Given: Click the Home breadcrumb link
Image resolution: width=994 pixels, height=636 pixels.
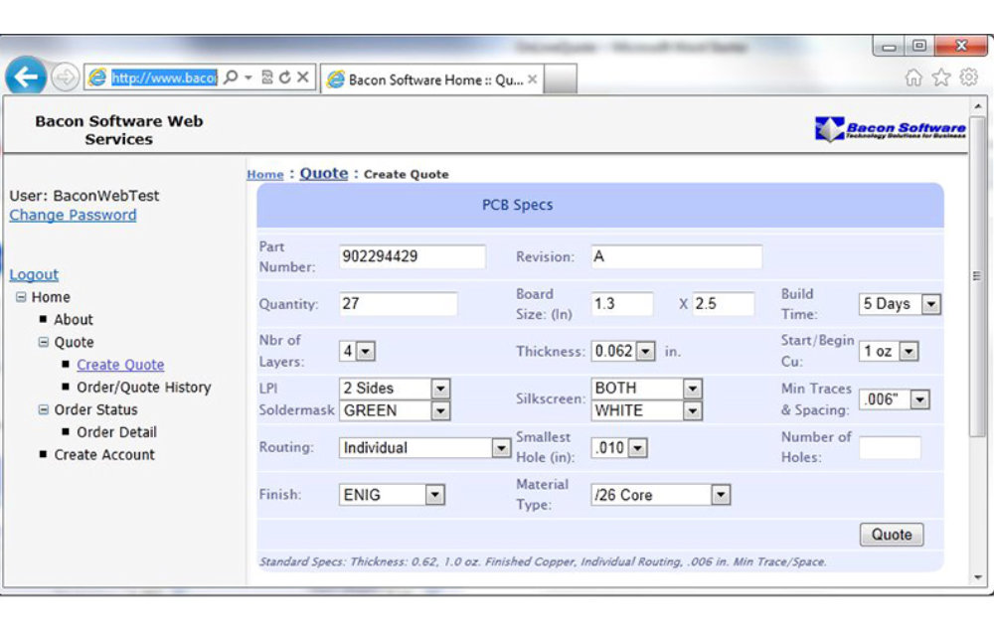Looking at the screenshot, I should (x=265, y=174).
